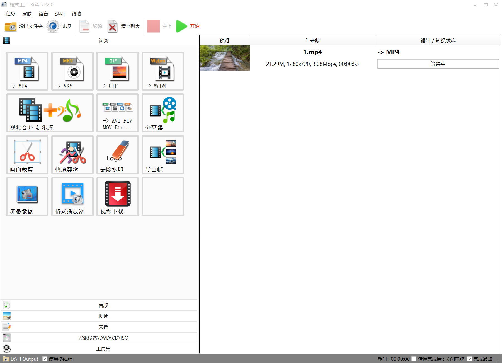Select the 1.mp4 preview thumbnail
502x363 pixels.
[225, 58]
